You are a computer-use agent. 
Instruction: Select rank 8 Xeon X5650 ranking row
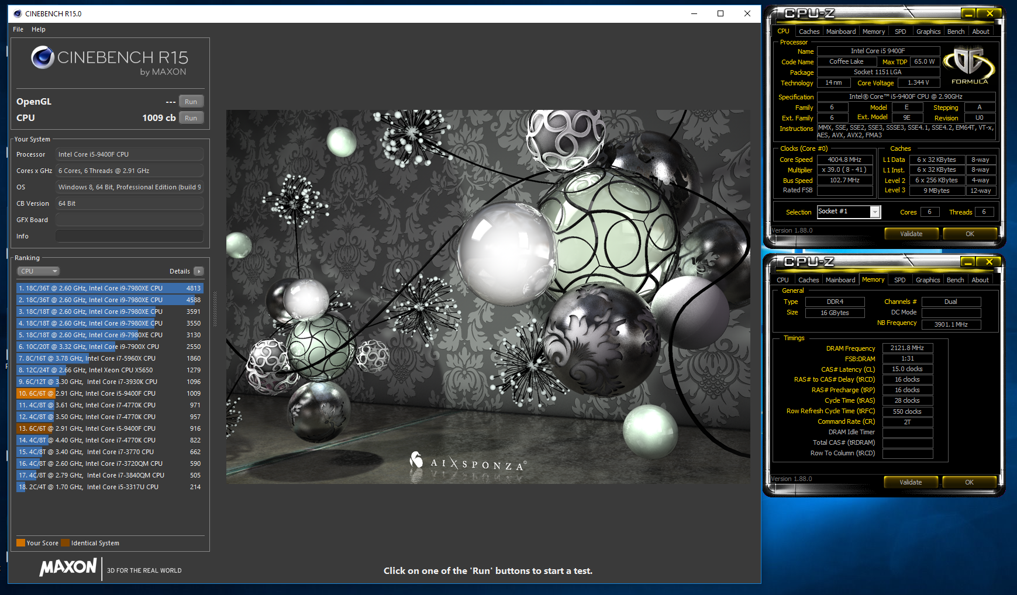coord(109,370)
